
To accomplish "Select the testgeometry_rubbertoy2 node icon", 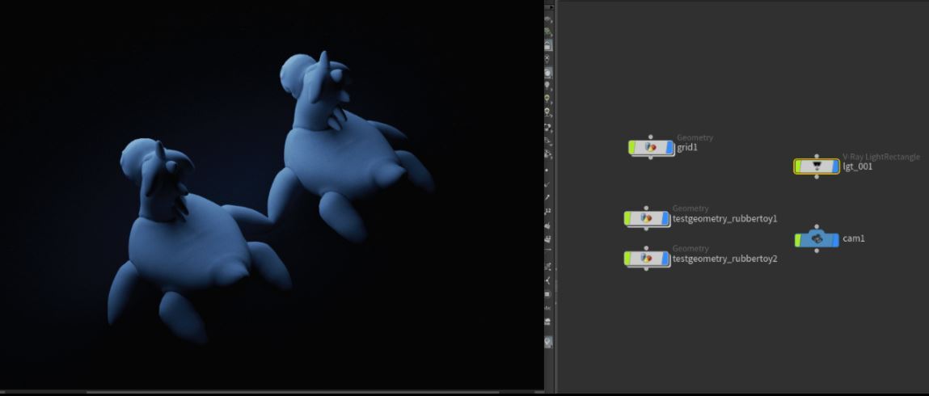I will (x=646, y=259).
